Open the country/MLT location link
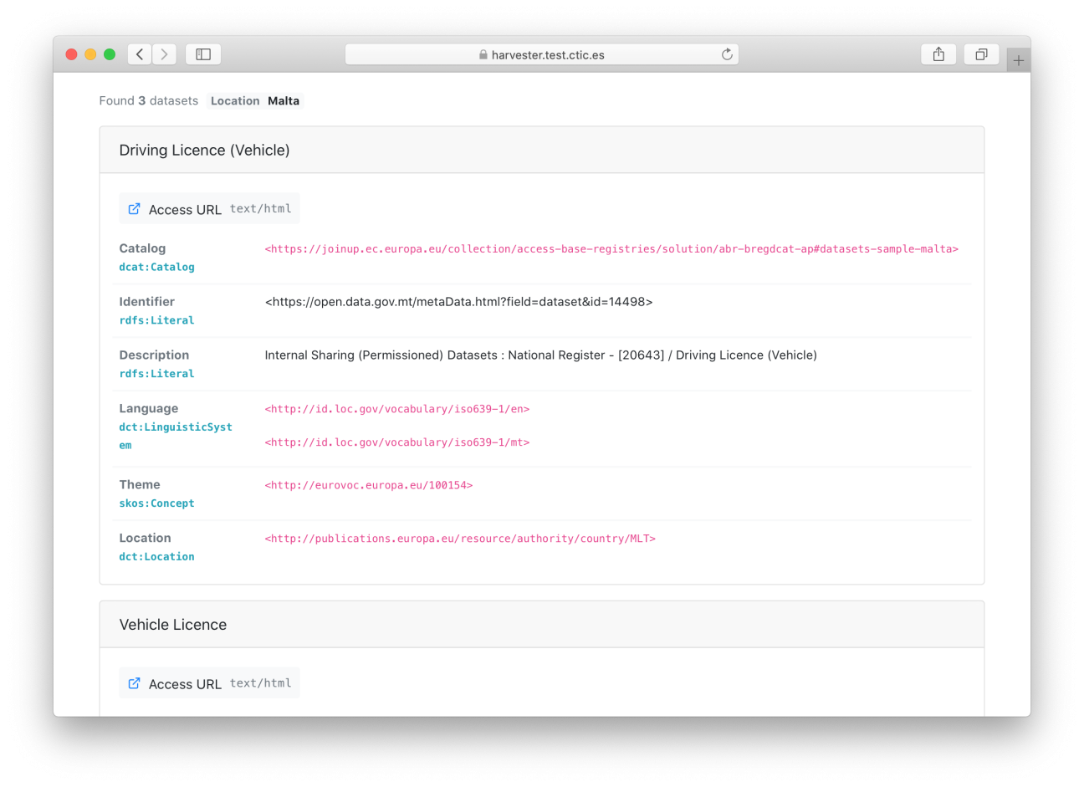 [x=460, y=539]
